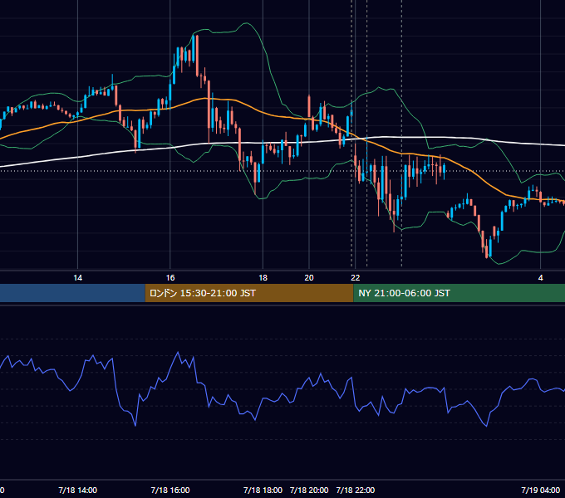Click the 7/19 04:00 oscillator axis label
Screen dimensions: 565x498
(541, 491)
